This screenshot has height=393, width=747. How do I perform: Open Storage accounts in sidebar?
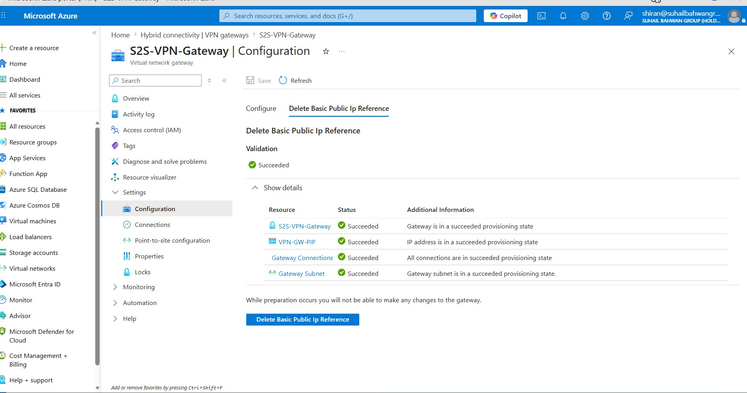(34, 253)
